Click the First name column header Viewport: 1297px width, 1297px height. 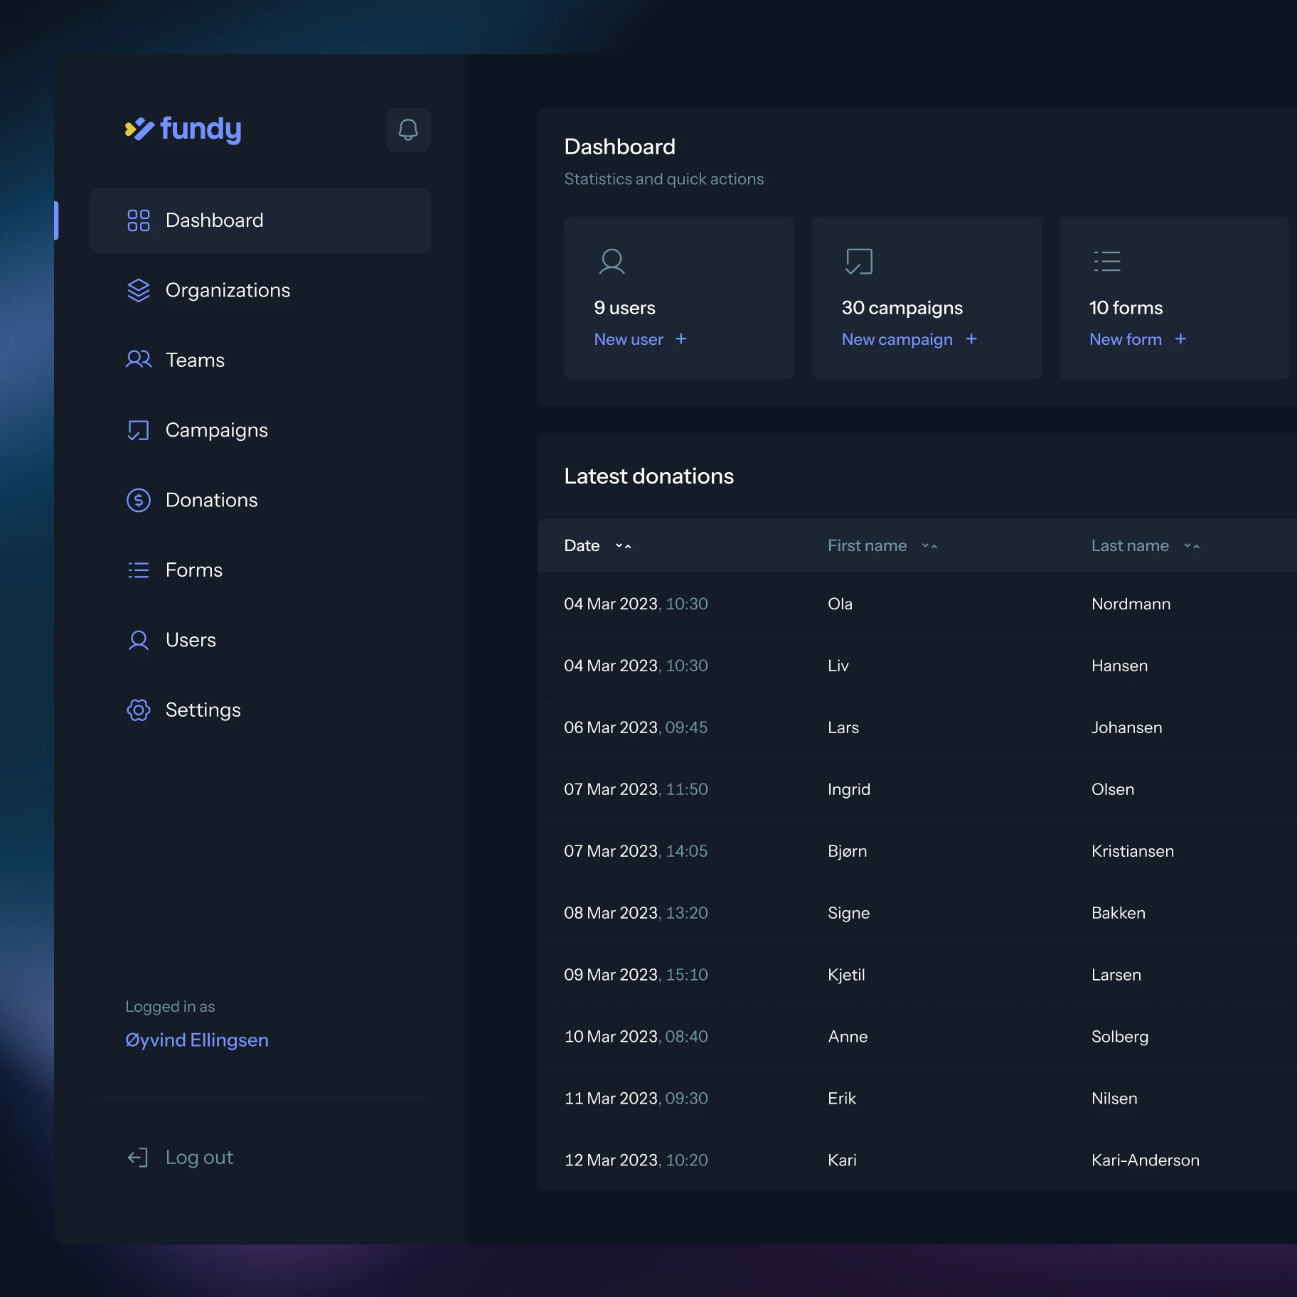point(867,546)
